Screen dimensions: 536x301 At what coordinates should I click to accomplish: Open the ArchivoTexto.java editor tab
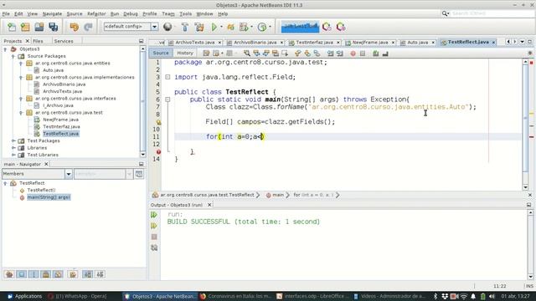[195, 43]
